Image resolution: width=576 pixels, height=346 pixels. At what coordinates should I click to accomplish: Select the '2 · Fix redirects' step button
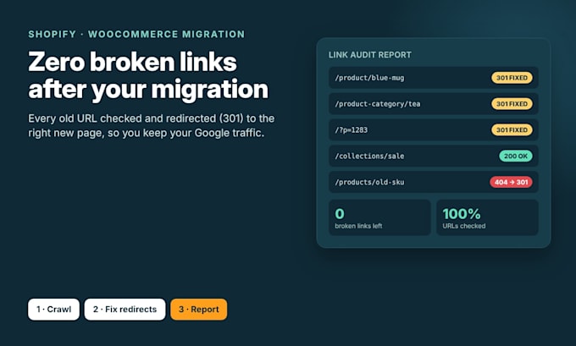coord(125,310)
